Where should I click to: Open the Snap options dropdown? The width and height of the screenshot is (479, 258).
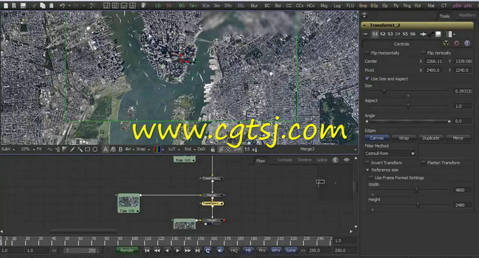tap(143, 149)
